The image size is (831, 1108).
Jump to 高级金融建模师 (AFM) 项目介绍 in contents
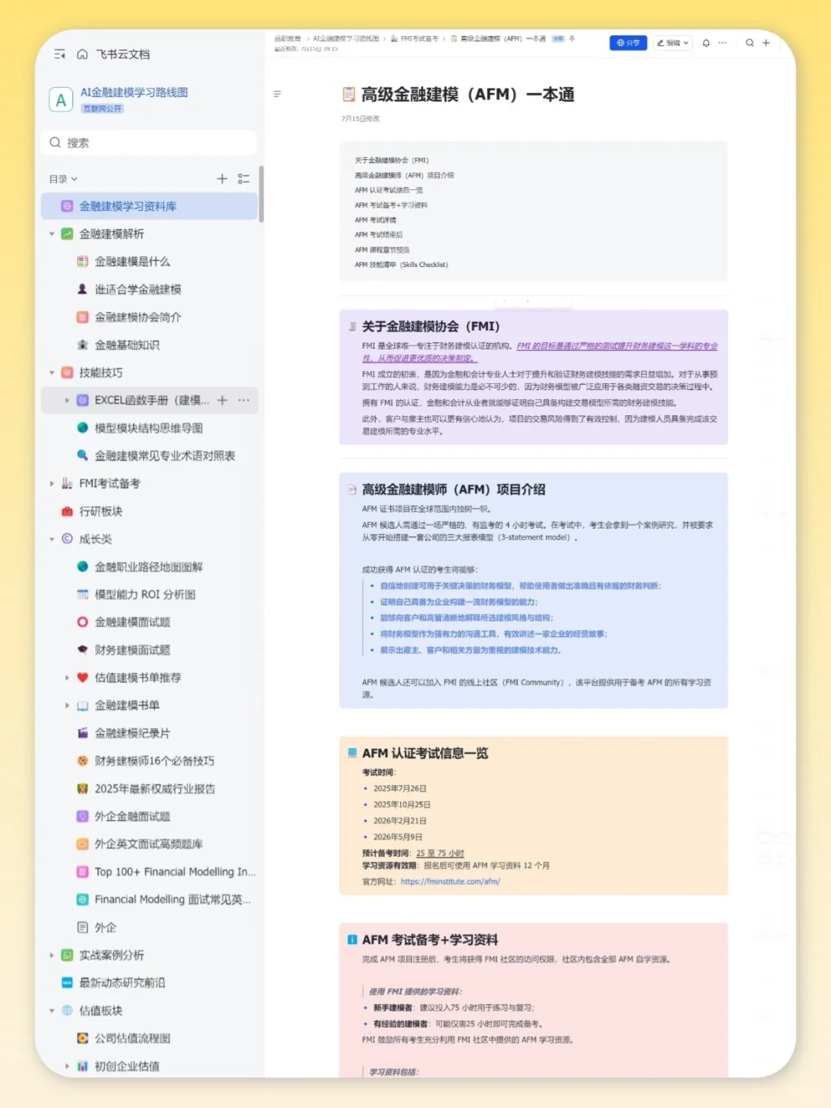click(x=404, y=175)
